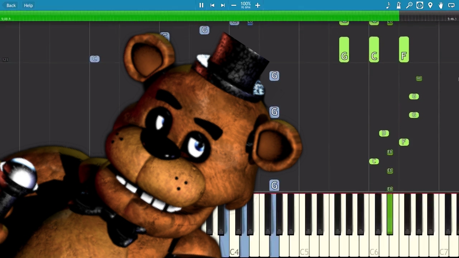The image size is (459, 258).
Task: Pause the song playback
Action: [x=201, y=5]
